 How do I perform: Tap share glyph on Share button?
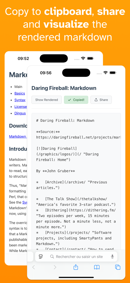coord(96,100)
